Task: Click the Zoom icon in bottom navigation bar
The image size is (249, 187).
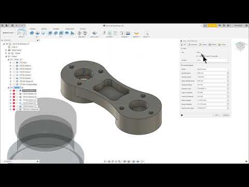Action: tap(119, 162)
